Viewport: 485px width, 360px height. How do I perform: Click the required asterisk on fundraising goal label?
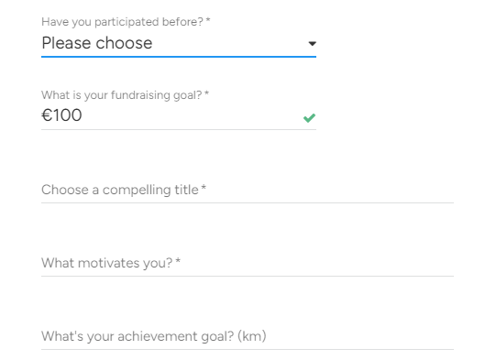[206, 93]
